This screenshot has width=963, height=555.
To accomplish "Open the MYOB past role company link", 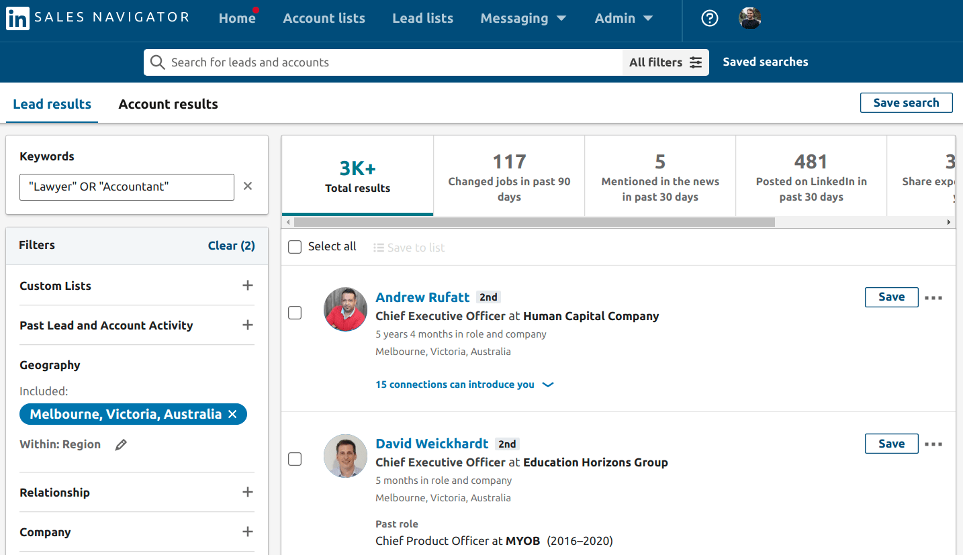I will pos(523,541).
